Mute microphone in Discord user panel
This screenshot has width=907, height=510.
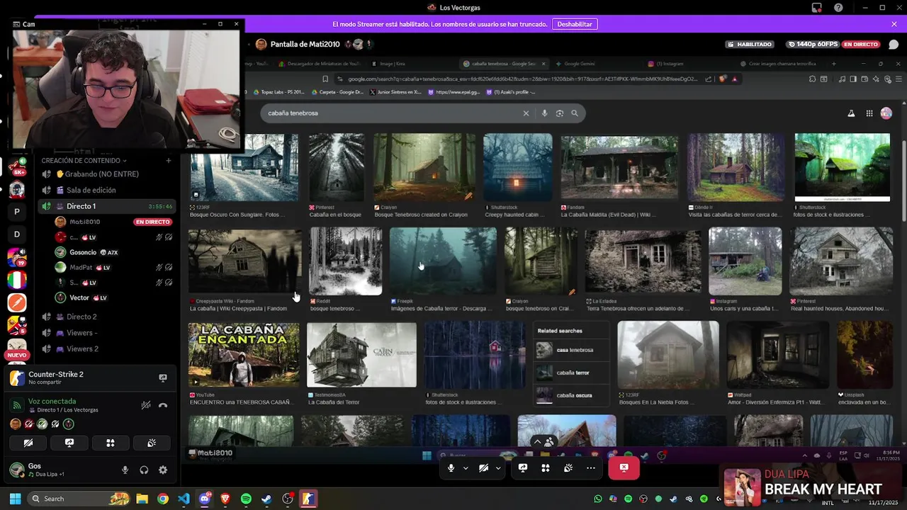pyautogui.click(x=125, y=470)
